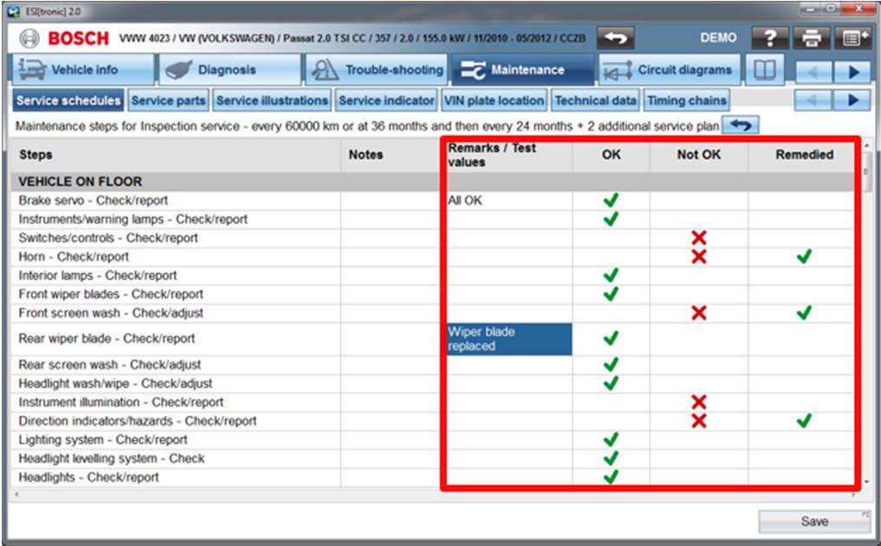The image size is (881, 546).
Task: Click main tab row right arrow
Action: pos(853,72)
